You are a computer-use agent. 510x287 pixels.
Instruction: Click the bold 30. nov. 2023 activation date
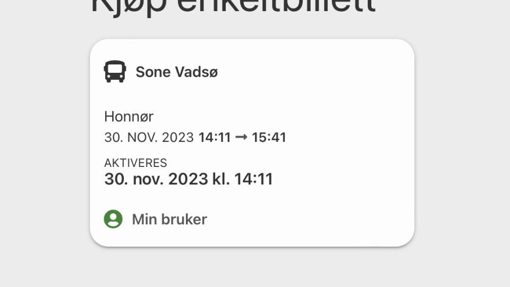pyautogui.click(x=156, y=179)
